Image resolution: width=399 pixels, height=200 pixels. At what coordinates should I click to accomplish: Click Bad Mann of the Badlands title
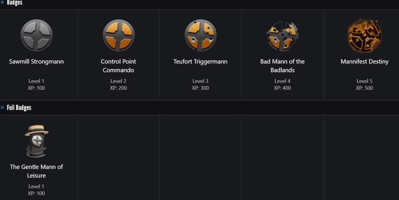coord(282,66)
